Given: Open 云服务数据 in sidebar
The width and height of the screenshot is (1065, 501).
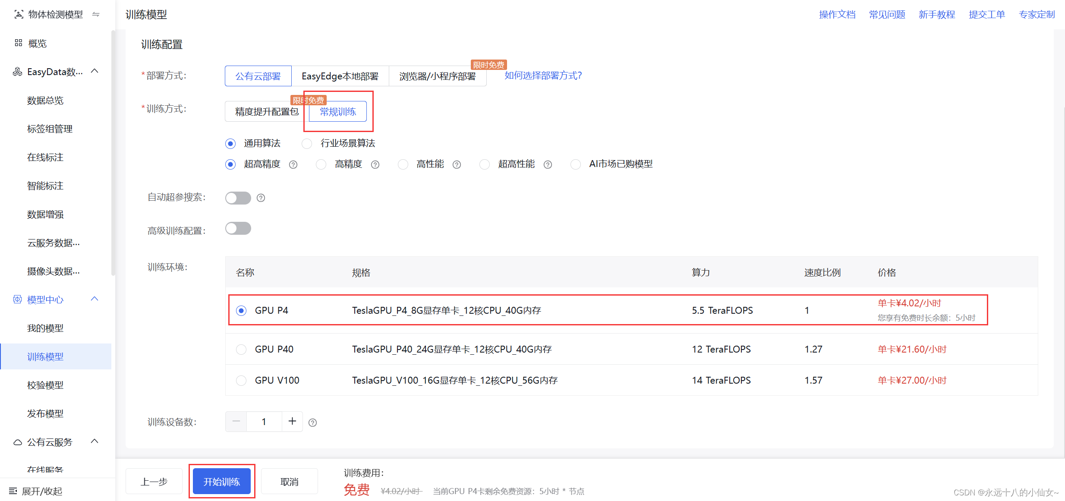Looking at the screenshot, I should (54, 243).
